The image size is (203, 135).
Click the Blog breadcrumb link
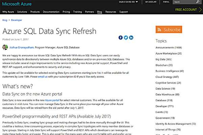pos(5,20)
